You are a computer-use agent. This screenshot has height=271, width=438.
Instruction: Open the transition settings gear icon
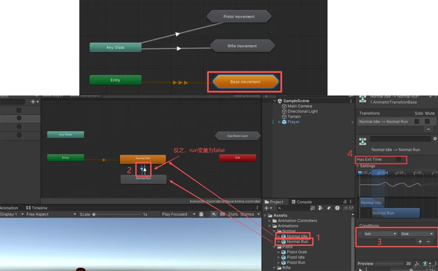coord(435,139)
